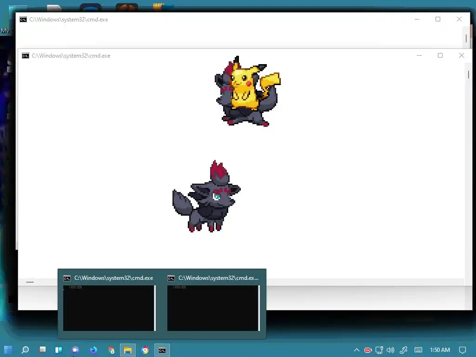
Task: Select the second cmd.exe preview thumbnail
Action: point(213,308)
